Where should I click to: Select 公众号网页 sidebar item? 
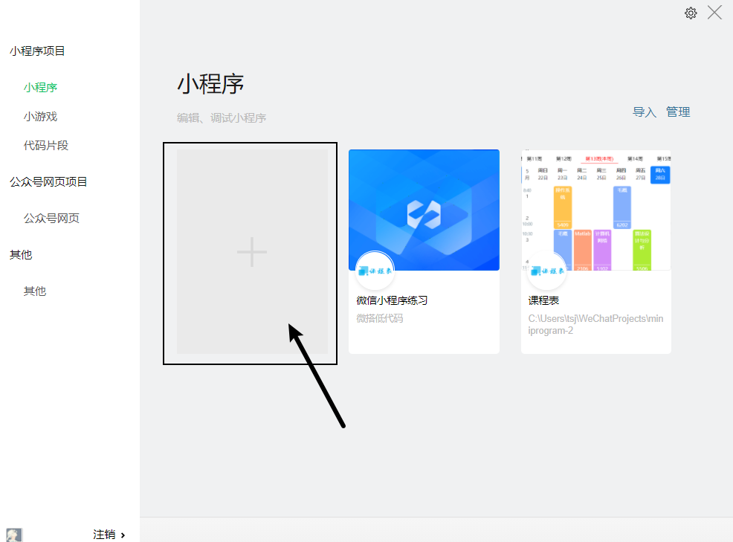(x=52, y=219)
